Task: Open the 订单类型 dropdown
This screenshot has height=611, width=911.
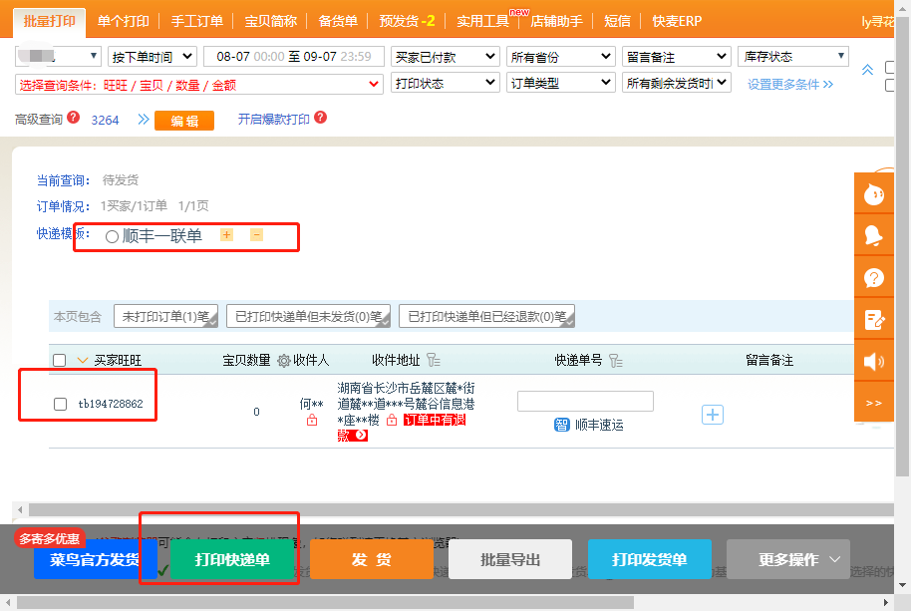Action: tap(561, 83)
